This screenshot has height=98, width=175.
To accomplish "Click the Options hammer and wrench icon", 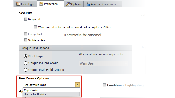I will coord(68,4).
